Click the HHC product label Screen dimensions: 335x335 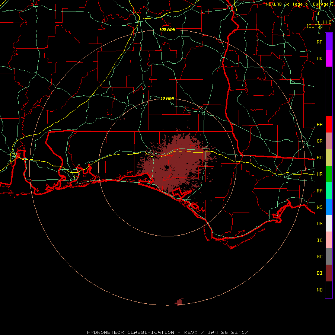coord(327,22)
